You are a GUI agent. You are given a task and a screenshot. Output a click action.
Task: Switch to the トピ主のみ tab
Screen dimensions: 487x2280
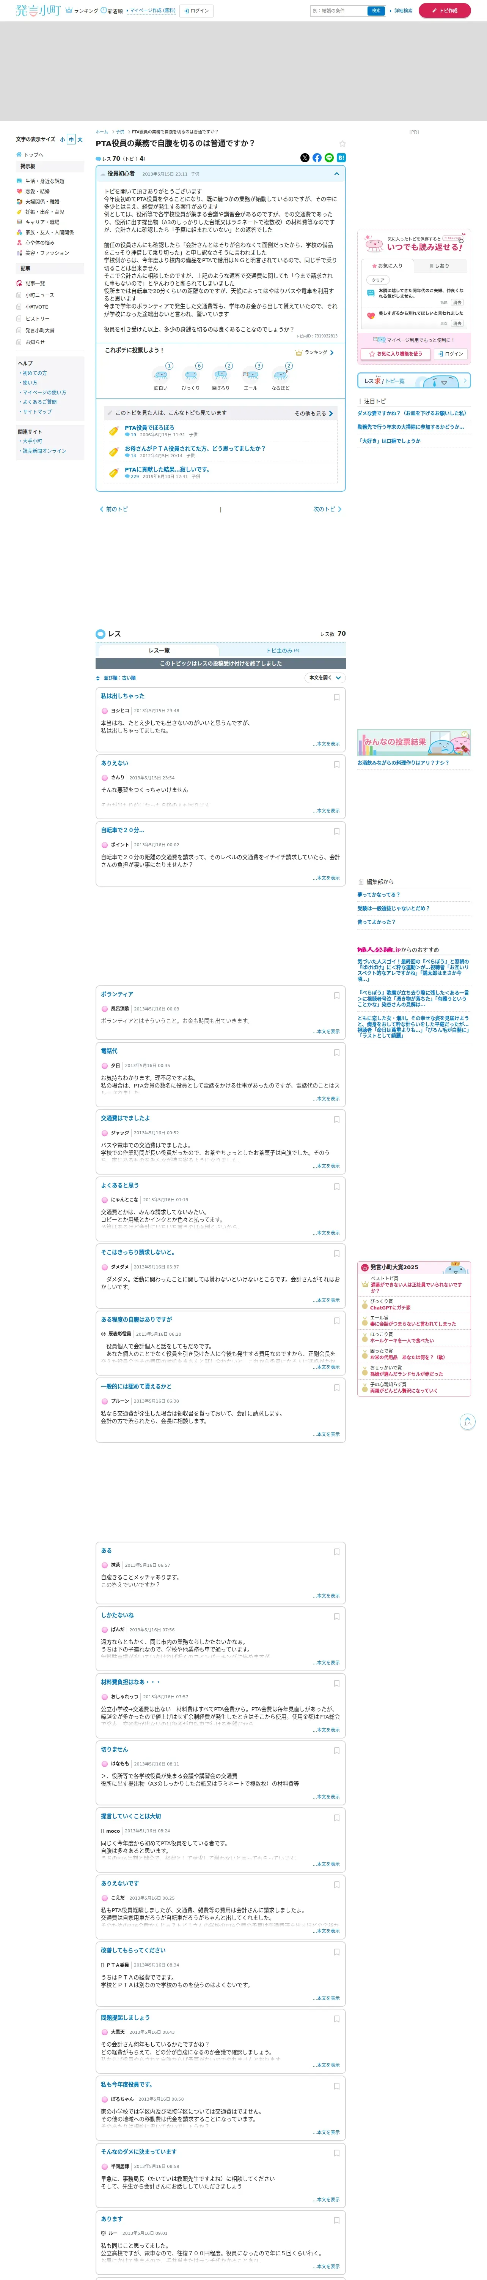283,651
